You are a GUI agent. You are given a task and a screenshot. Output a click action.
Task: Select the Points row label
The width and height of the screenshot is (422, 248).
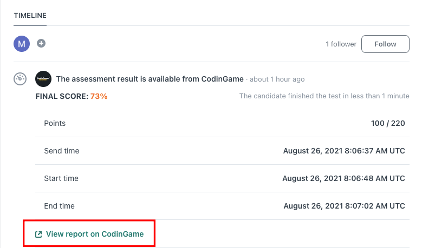click(55, 123)
